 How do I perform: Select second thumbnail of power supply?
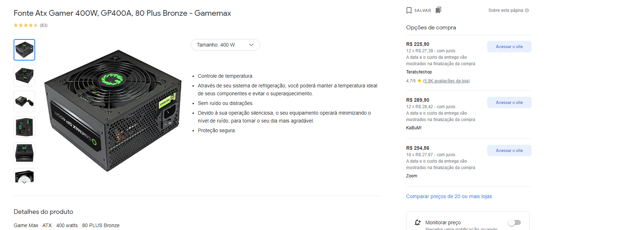pyautogui.click(x=24, y=76)
